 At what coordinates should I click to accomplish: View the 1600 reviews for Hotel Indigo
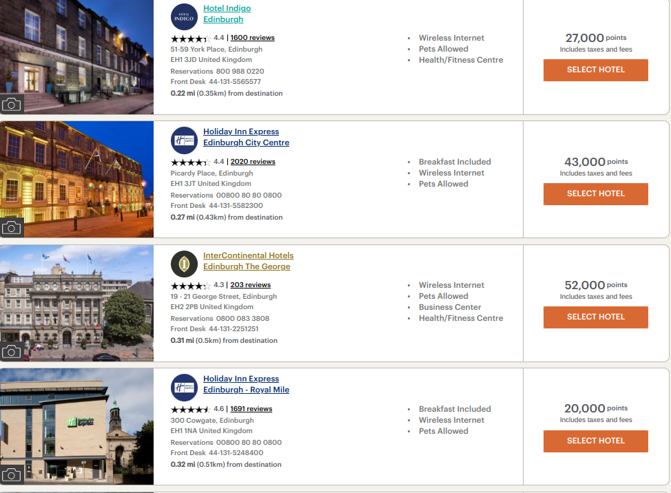coord(252,38)
